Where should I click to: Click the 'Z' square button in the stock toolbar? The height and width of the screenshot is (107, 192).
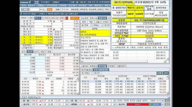click(x=39, y=18)
